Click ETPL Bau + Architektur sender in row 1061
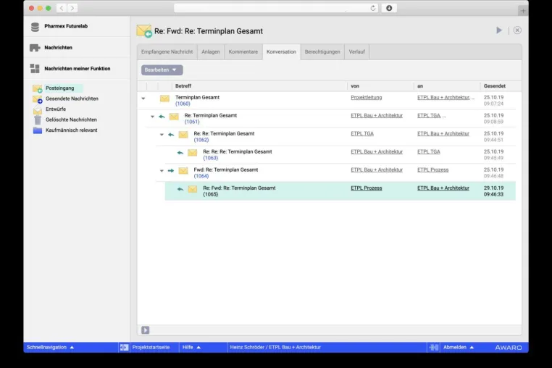552x368 pixels. point(377,115)
